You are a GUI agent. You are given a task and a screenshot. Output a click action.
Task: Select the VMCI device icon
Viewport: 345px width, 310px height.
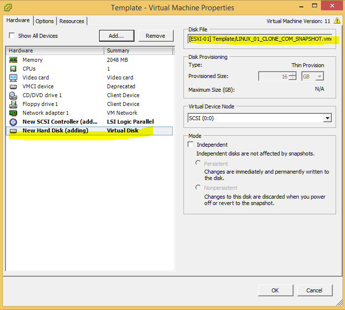tap(13, 86)
